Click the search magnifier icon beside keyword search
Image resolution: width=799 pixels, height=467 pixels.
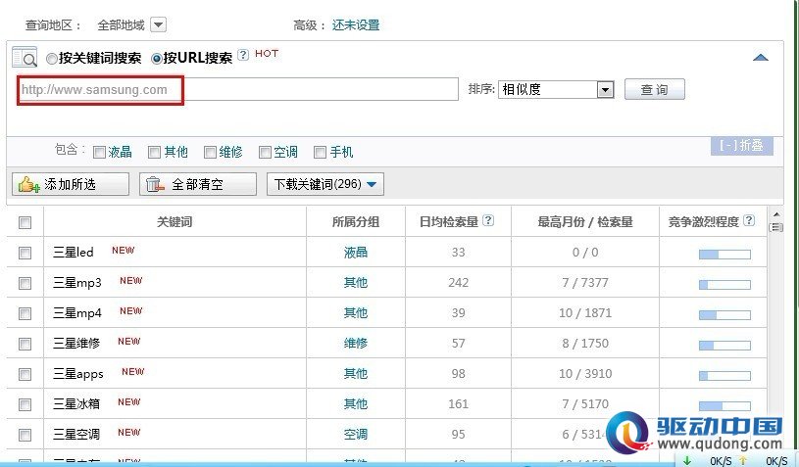[x=25, y=58]
